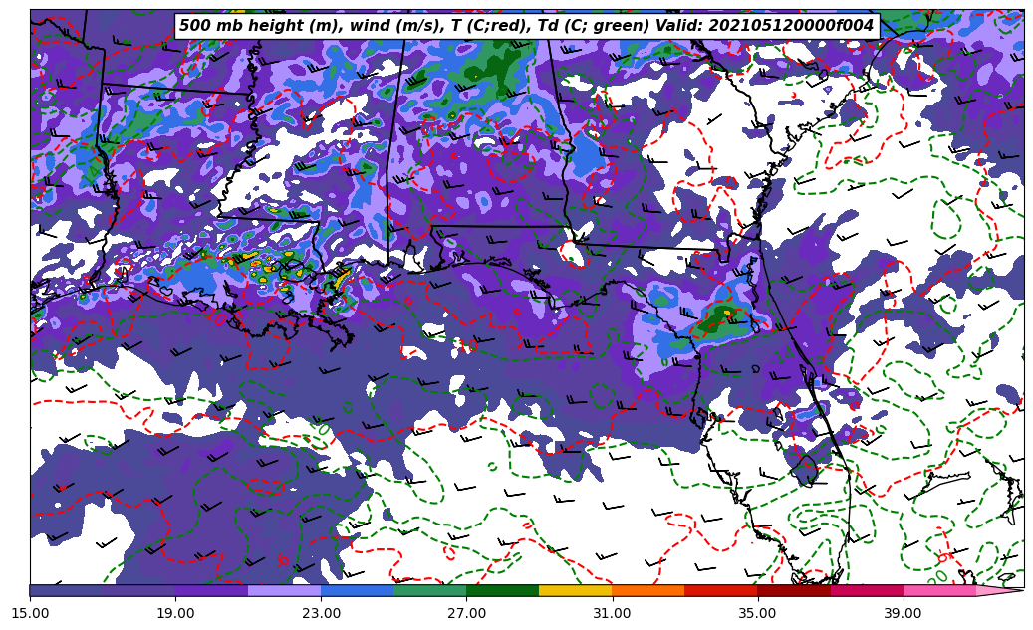This screenshot has width=1033, height=630.
Task: Click the 27.00 colorbar tick label
Action: 466,613
